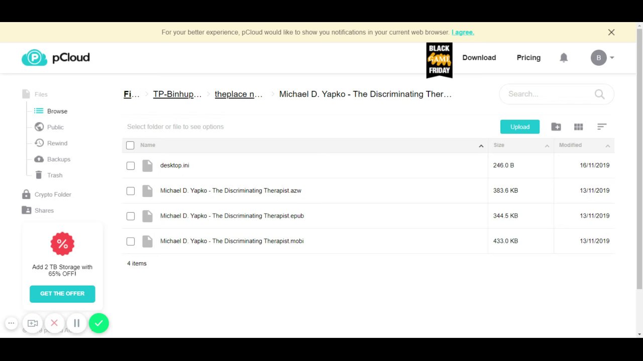Click the page vertical scrollbar
The height and width of the screenshot is (361, 643).
639,159
